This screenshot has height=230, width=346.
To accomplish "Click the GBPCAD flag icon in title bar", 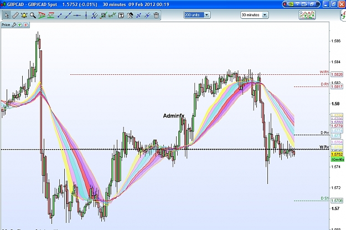I will (3, 4).
